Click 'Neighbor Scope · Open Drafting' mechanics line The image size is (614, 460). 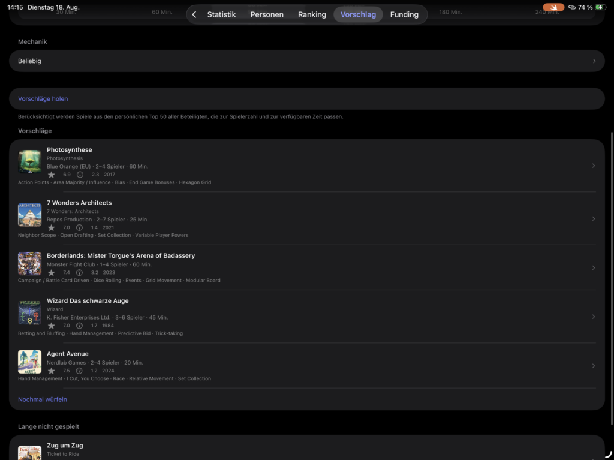103,235
